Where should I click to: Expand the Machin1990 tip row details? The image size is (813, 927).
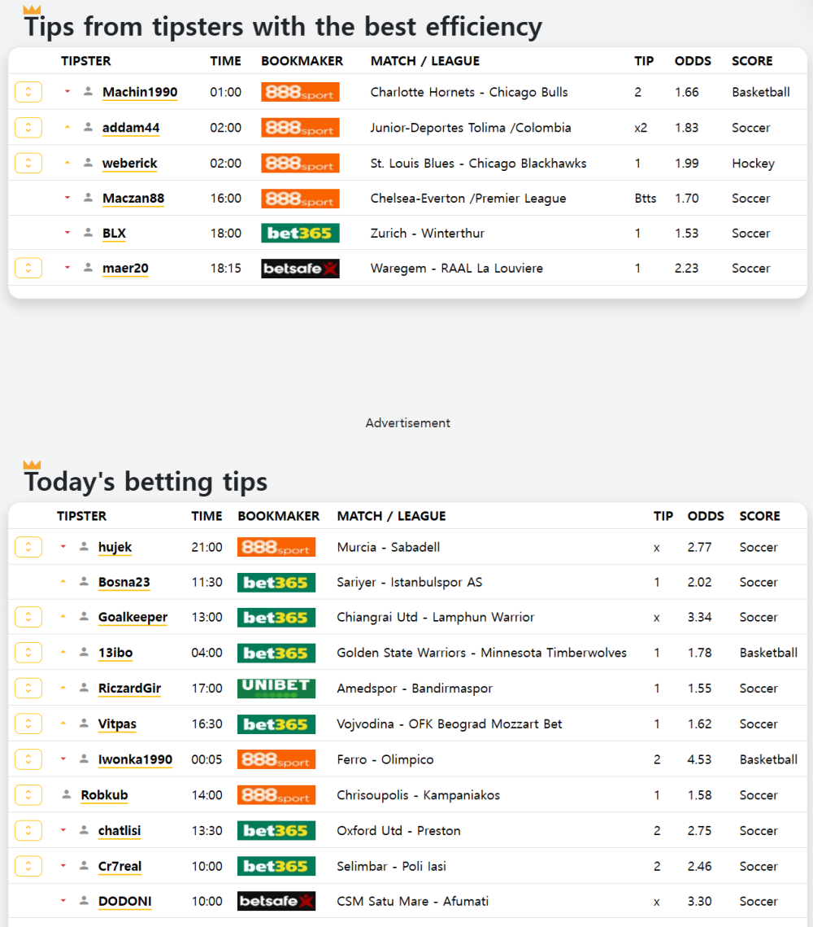coord(28,92)
